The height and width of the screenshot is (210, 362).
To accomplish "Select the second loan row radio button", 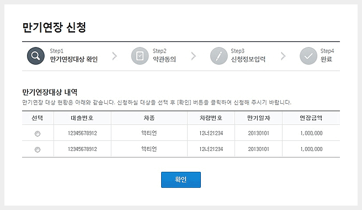I will pos(38,150).
